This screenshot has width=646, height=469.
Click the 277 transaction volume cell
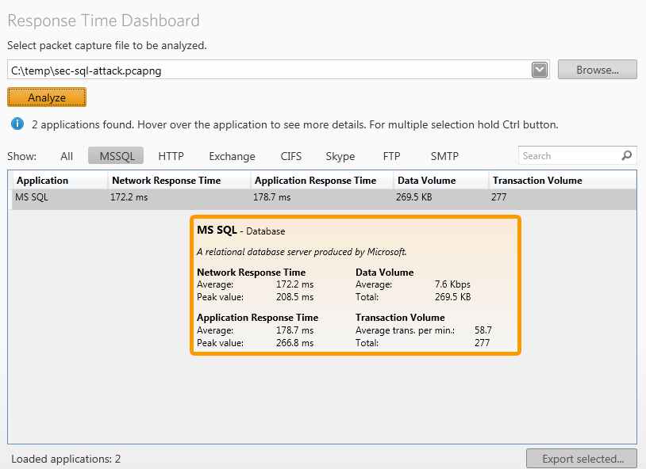[x=498, y=197]
